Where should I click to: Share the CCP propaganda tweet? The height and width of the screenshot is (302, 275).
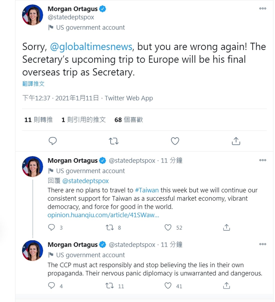tap(226, 286)
